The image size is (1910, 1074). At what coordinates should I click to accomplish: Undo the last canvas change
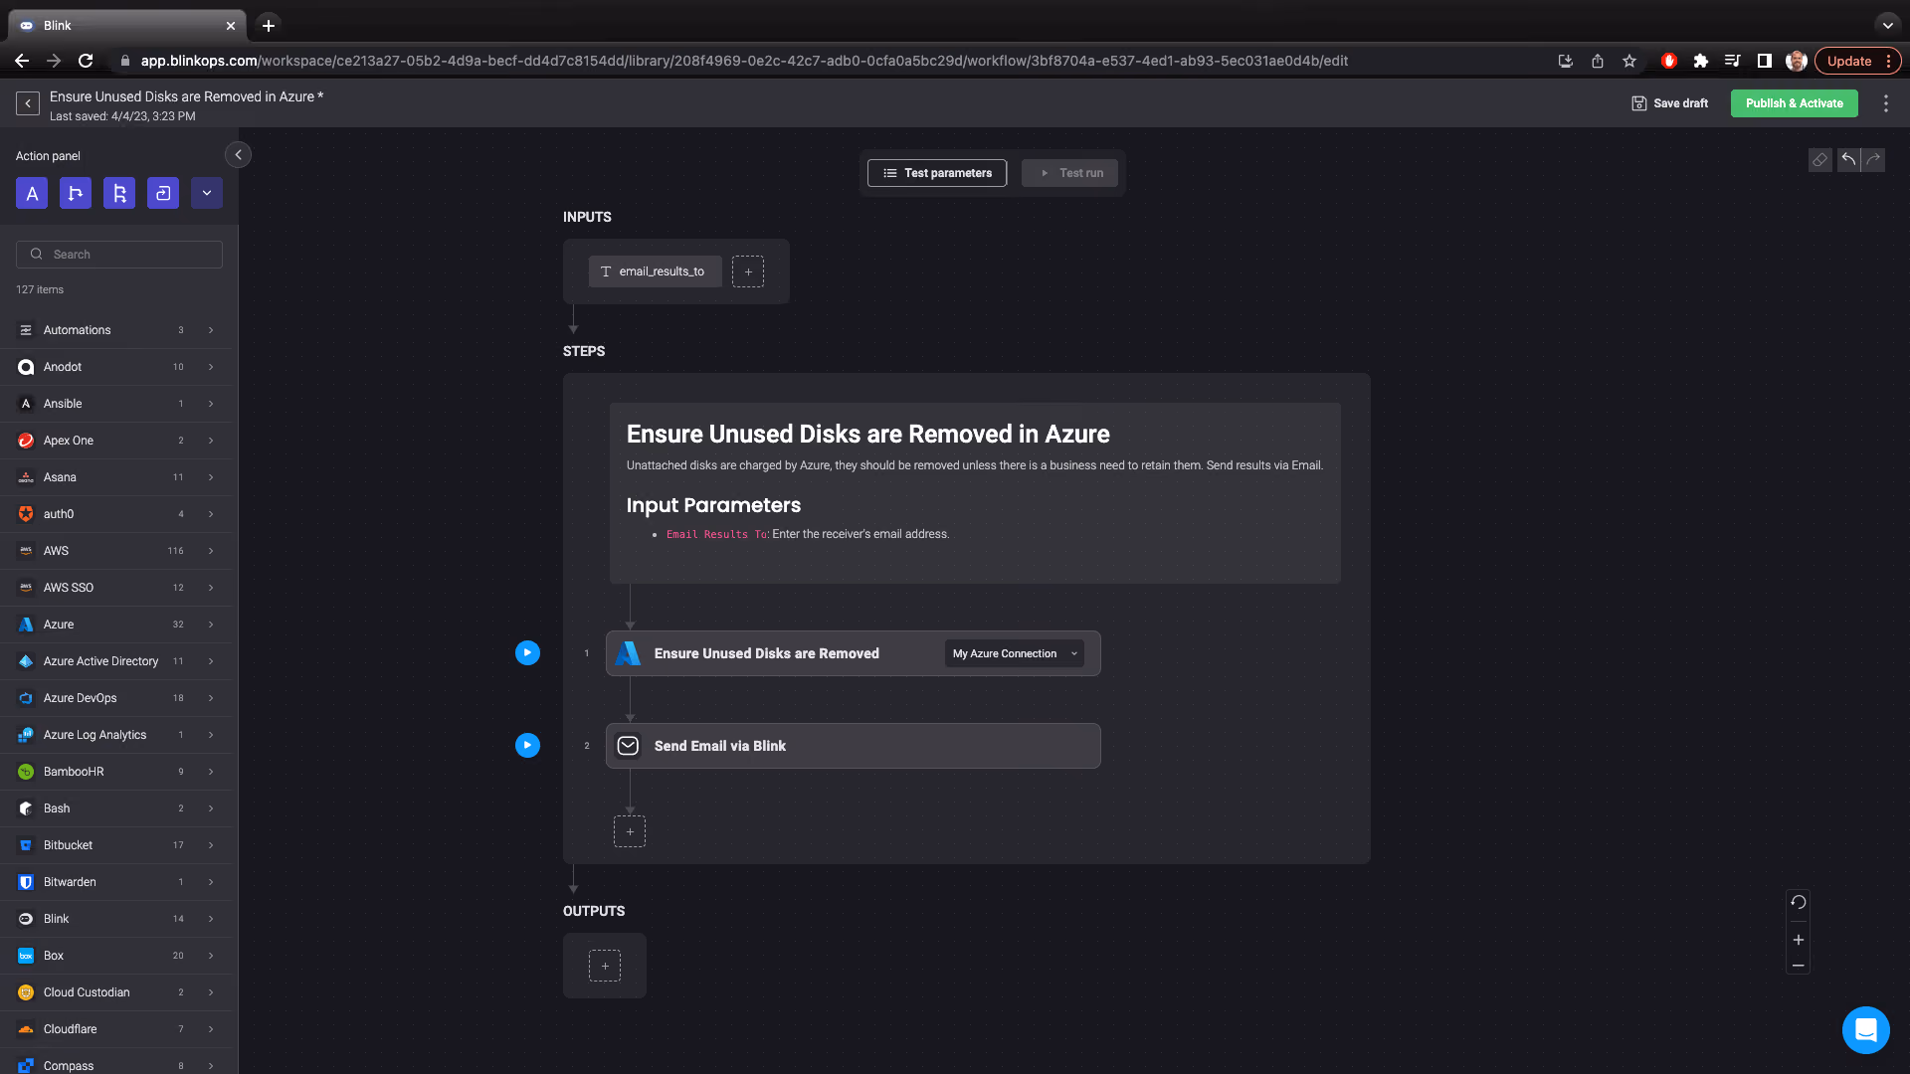1848,160
